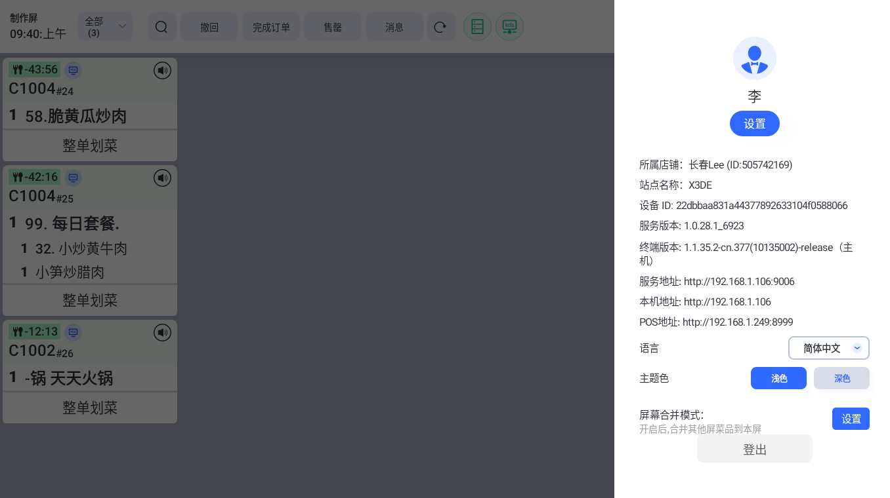The width and height of the screenshot is (890, 498).
Task: Mute speaker on order #24
Action: (x=162, y=70)
